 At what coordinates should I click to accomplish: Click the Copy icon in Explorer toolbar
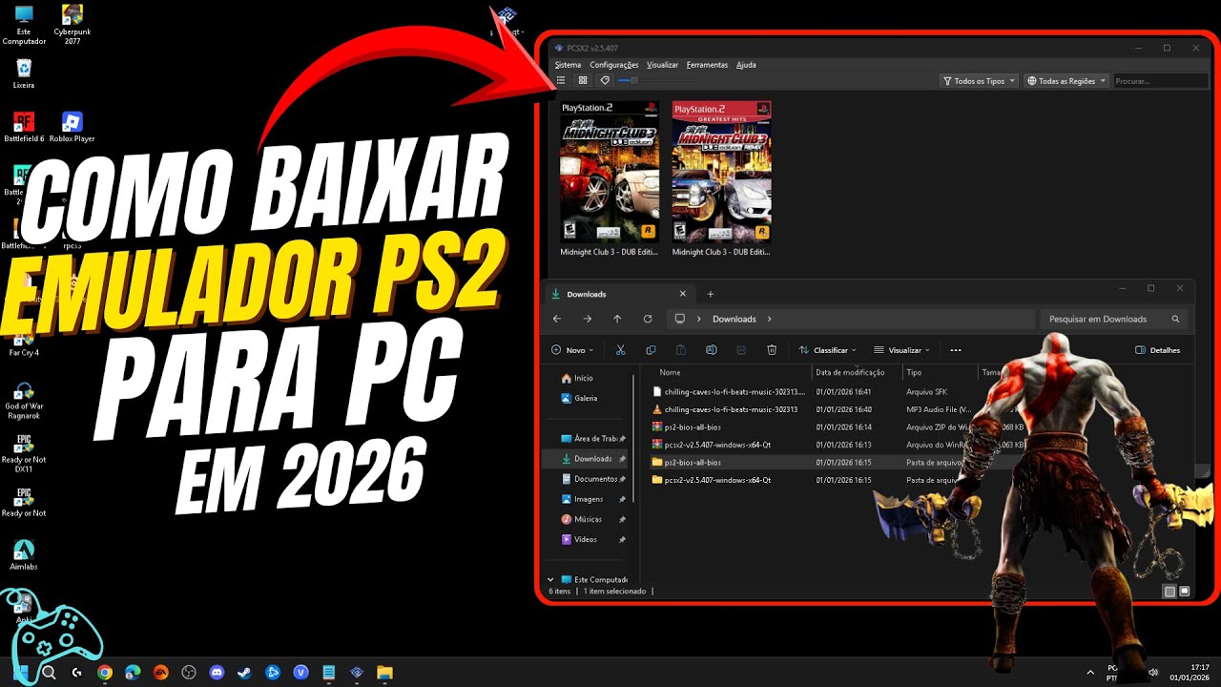click(x=651, y=350)
